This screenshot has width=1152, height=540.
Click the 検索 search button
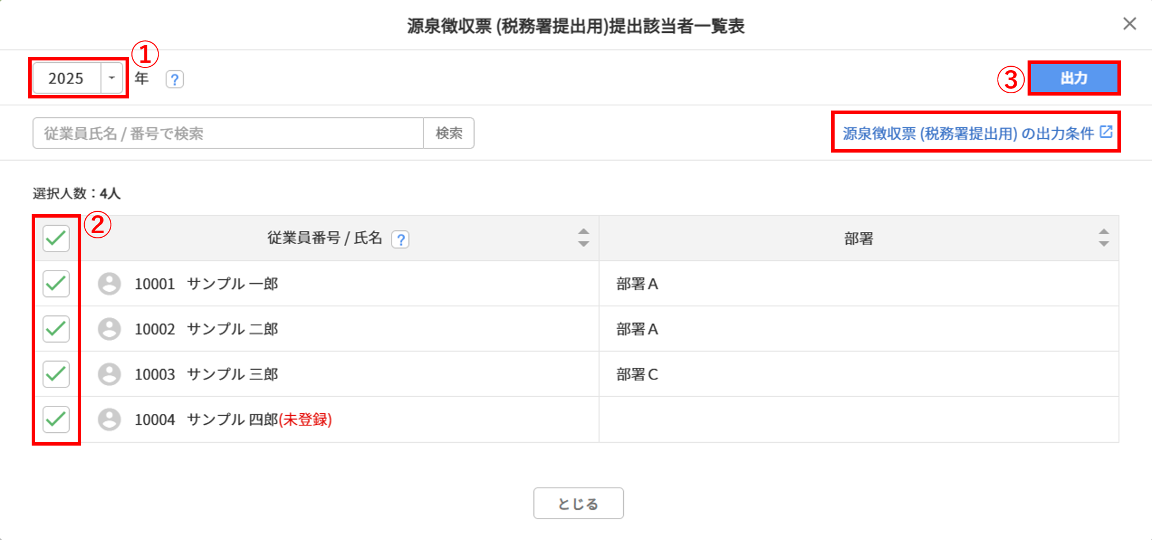[449, 134]
